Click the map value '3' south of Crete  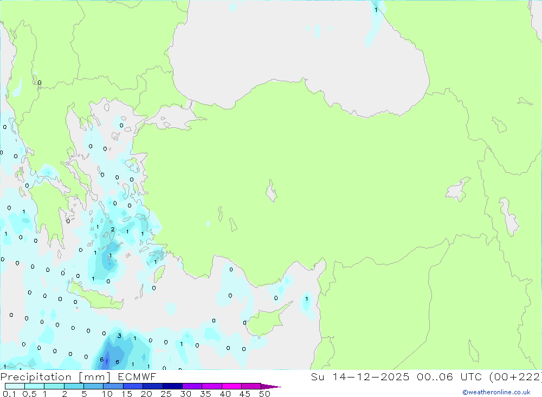click(x=119, y=336)
